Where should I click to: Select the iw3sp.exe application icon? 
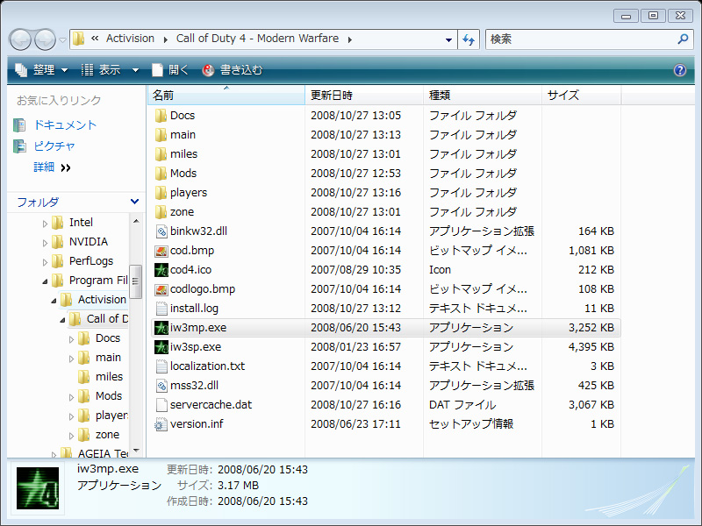click(x=161, y=347)
